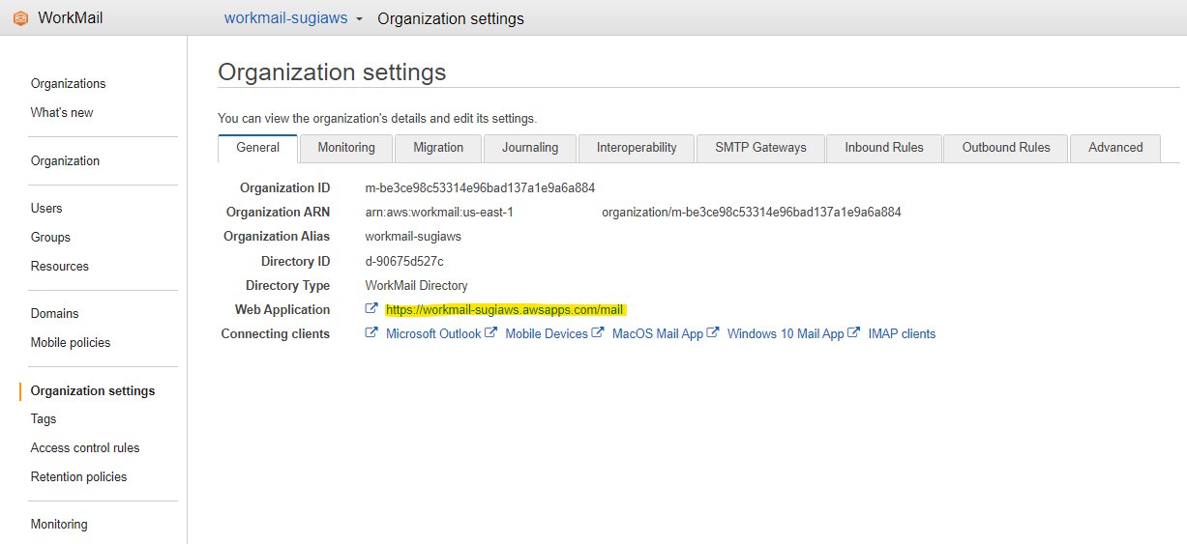The width and height of the screenshot is (1187, 544).
Task: Go to Organizations in the sidebar
Action: 69,84
